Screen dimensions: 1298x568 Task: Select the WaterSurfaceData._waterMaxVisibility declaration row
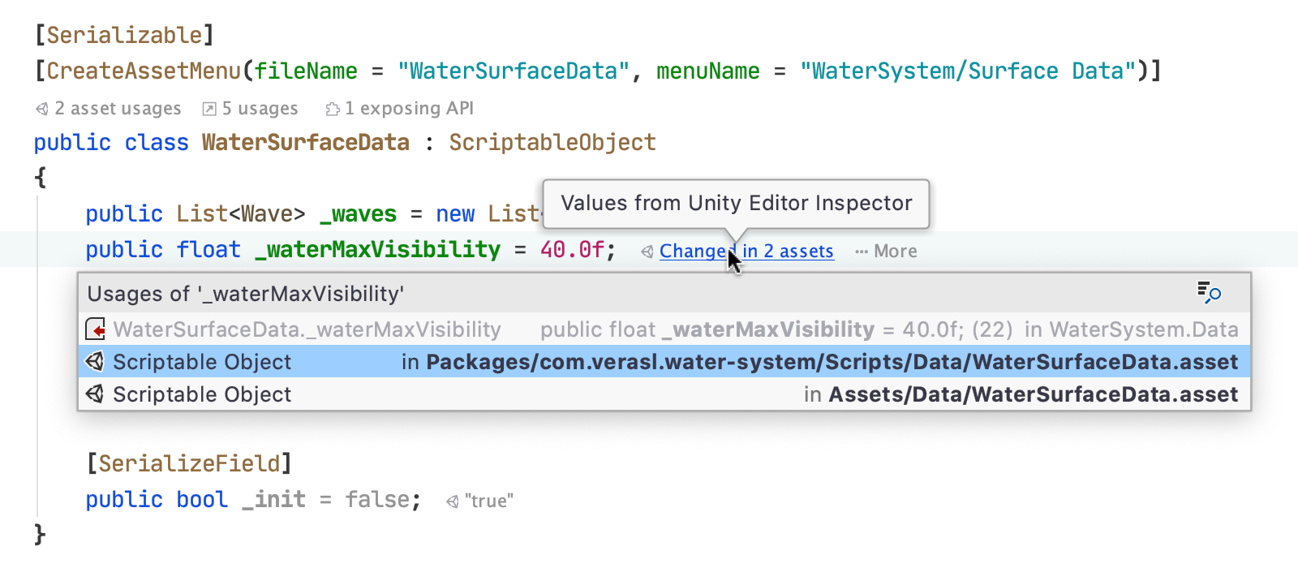[664, 329]
